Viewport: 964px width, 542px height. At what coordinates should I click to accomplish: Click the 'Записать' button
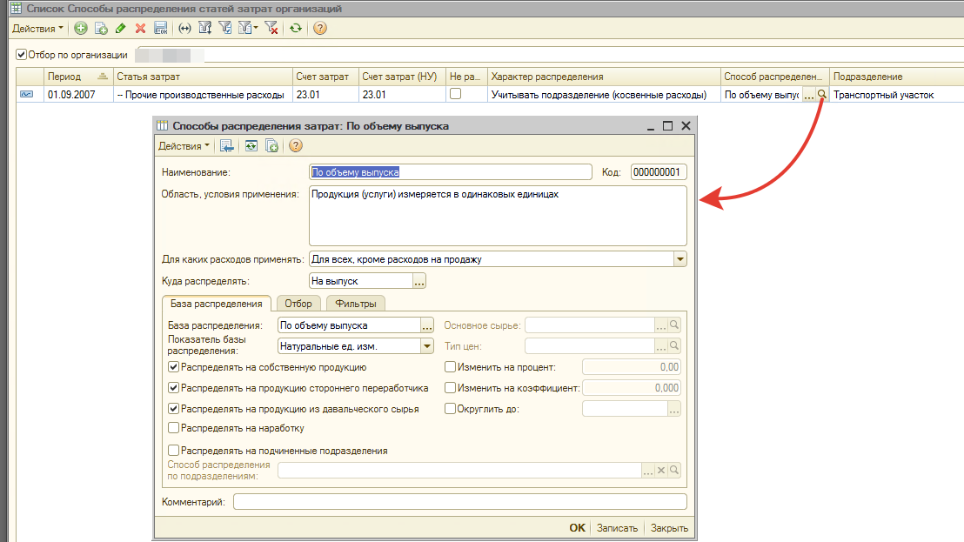[x=616, y=528]
